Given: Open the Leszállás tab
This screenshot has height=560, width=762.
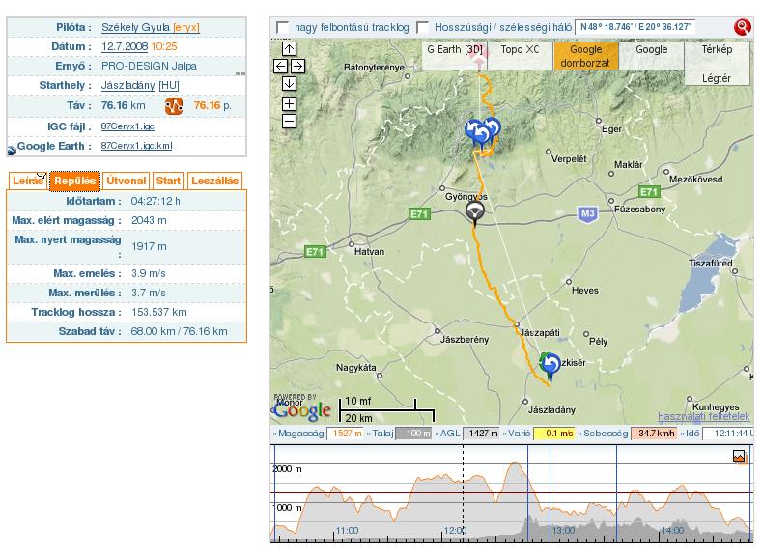Looking at the screenshot, I should pos(214,181).
